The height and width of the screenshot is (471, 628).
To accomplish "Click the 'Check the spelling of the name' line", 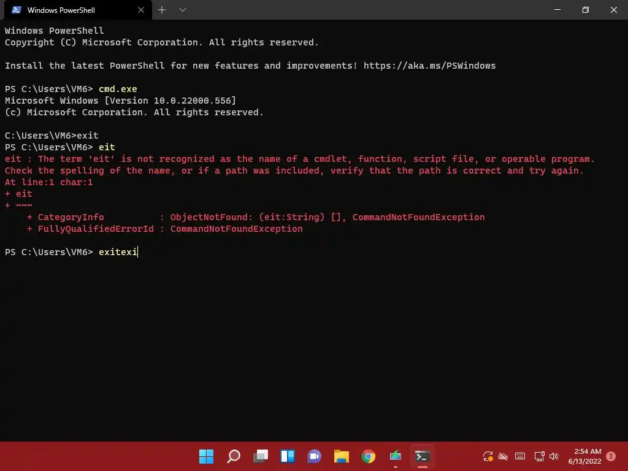I will point(294,170).
